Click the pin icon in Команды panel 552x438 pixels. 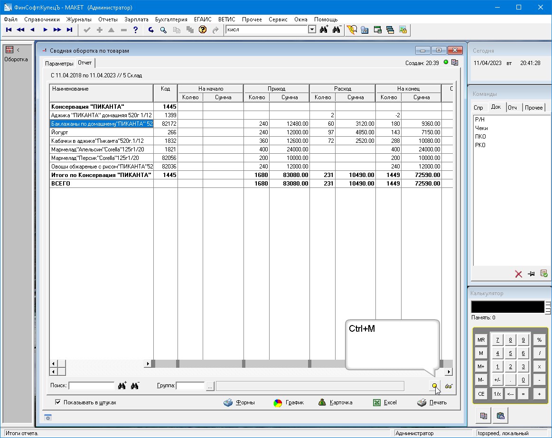tap(531, 274)
